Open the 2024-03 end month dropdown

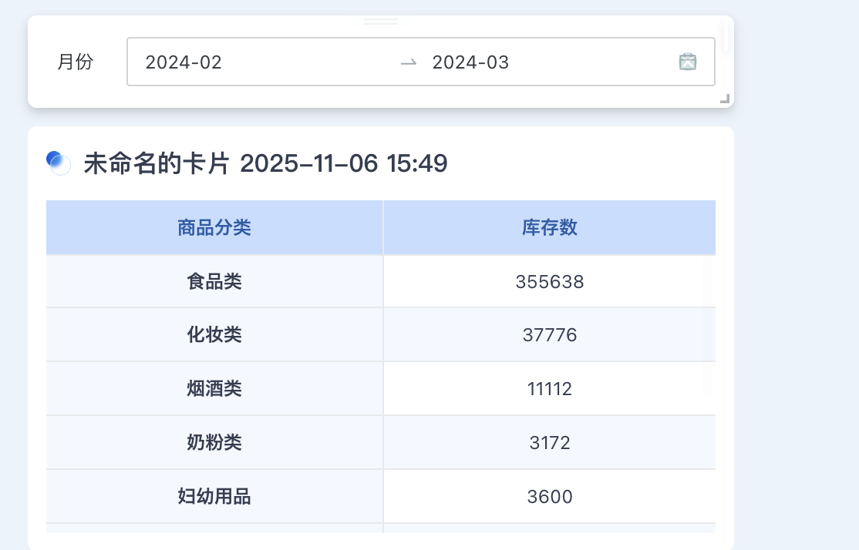tap(470, 62)
